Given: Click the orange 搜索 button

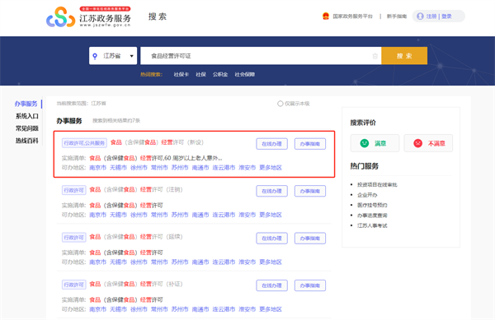Looking at the screenshot, I should pos(404,56).
